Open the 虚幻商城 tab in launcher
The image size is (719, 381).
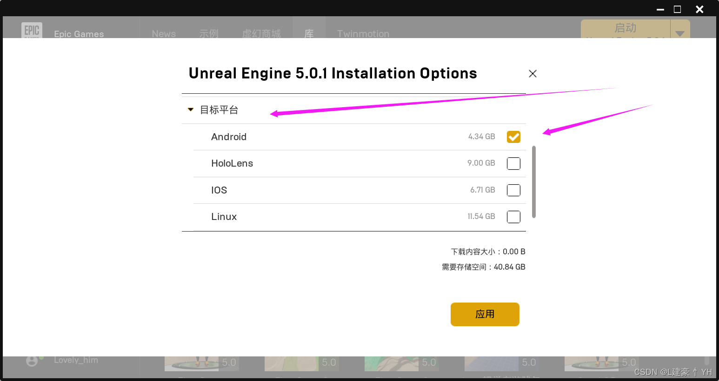(261, 33)
